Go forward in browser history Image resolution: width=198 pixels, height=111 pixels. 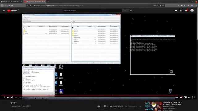(x=6, y=6)
